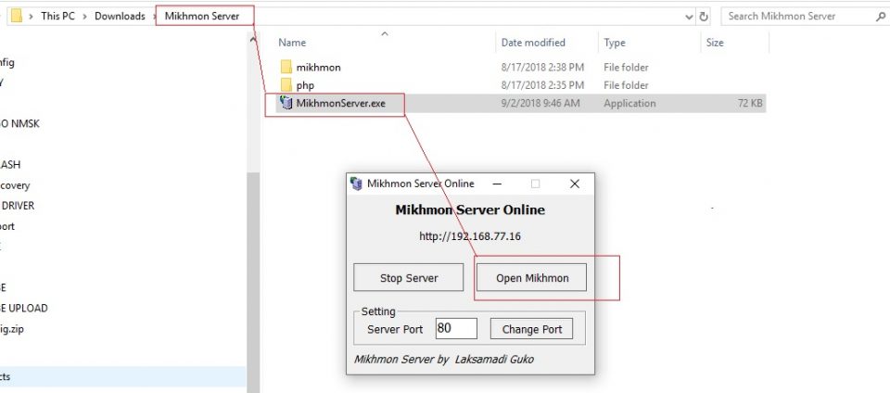Go to Downloads in the breadcrumb
The height and width of the screenshot is (393, 890).
click(x=120, y=16)
